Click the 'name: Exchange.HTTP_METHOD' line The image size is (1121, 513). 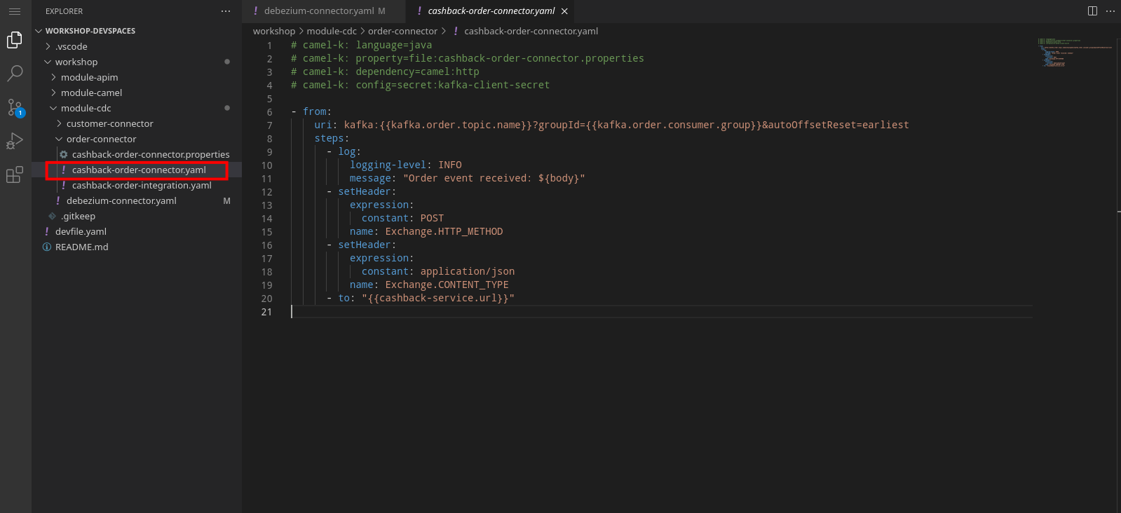pyautogui.click(x=426, y=231)
